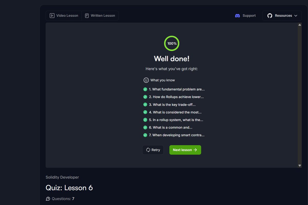Click green checkmark for question 4
This screenshot has width=308, height=205.
pyautogui.click(x=145, y=112)
